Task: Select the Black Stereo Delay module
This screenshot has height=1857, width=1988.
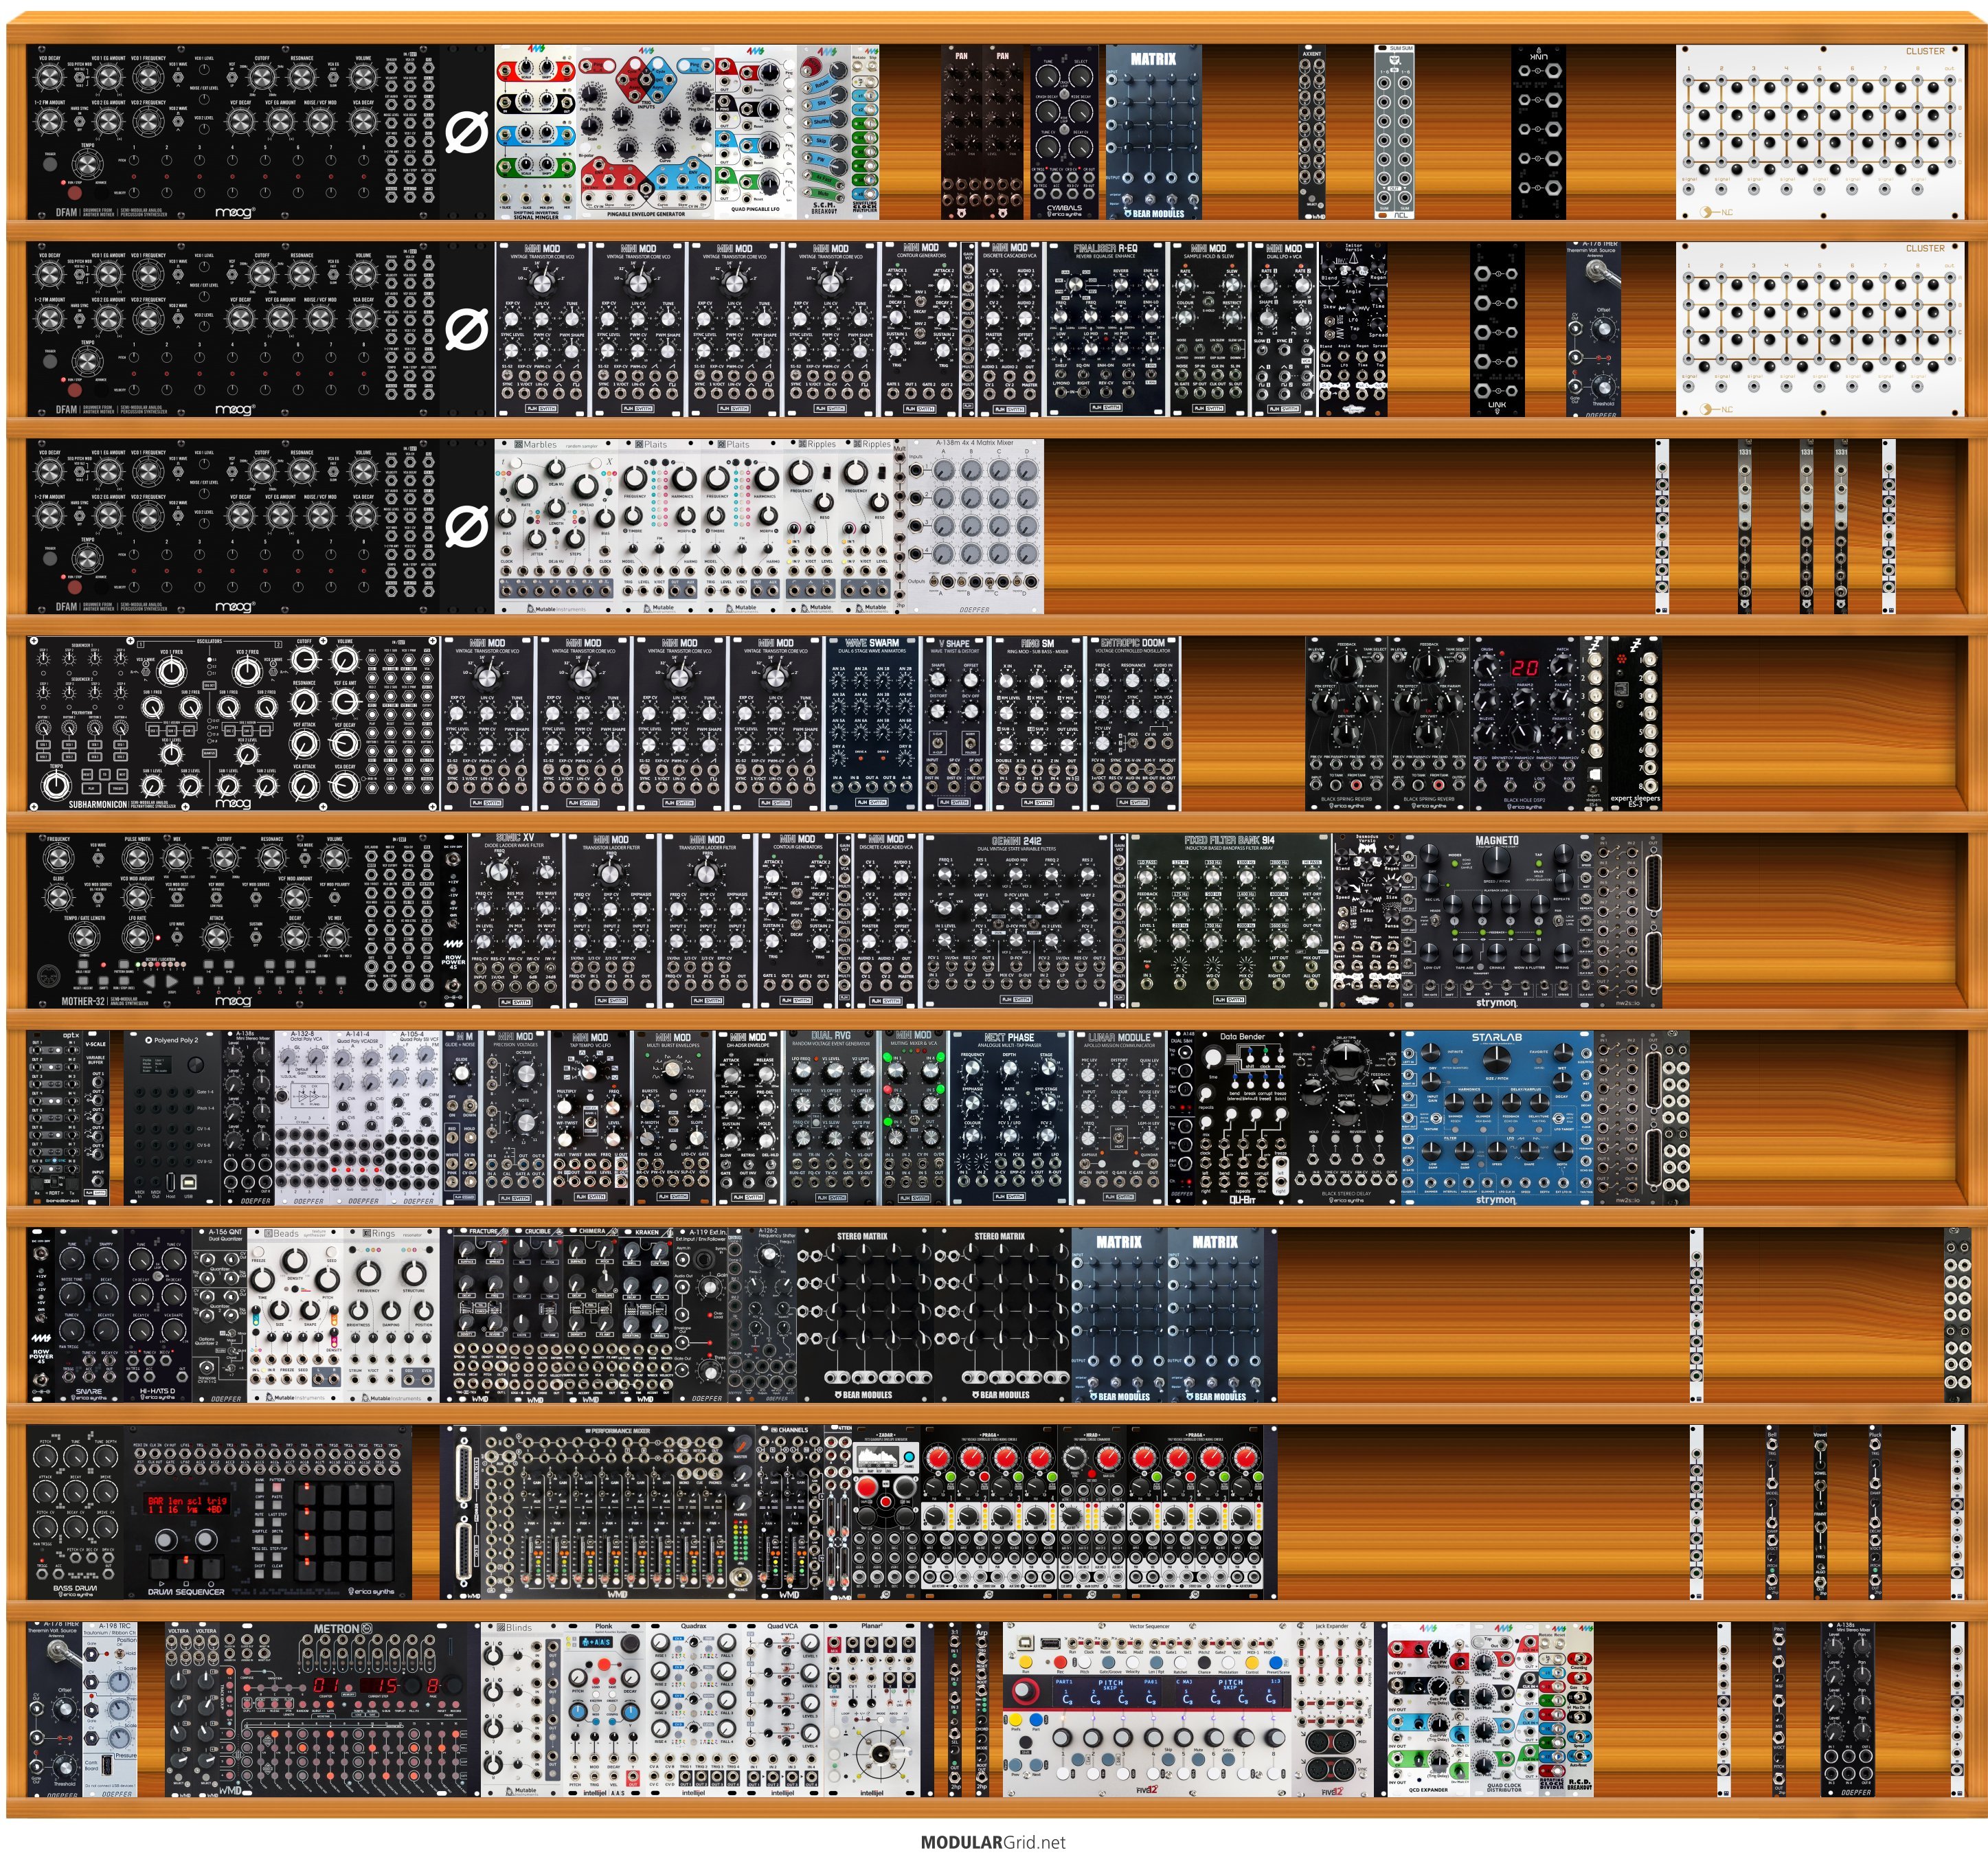Action: tap(1346, 1117)
